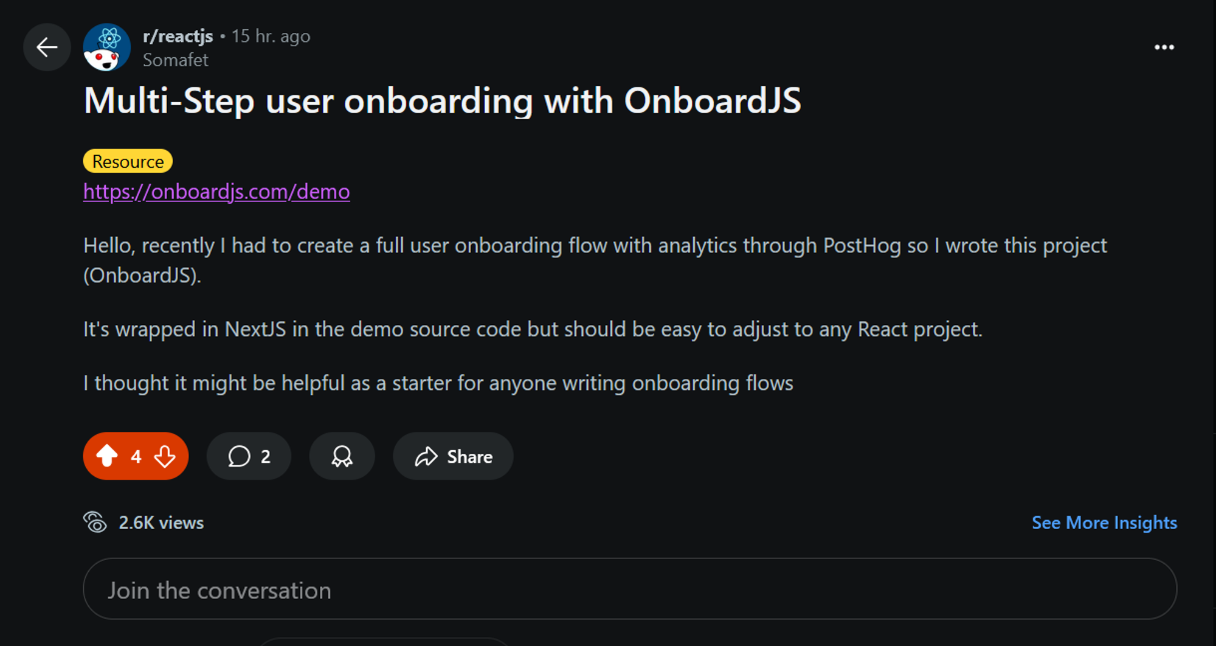The width and height of the screenshot is (1216, 646).
Task: Click the r/reactjs subreddit name
Action: (x=178, y=36)
